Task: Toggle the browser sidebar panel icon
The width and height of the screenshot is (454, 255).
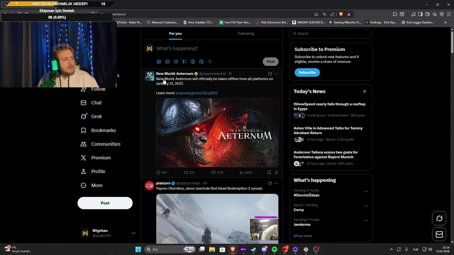Action: click(420, 14)
